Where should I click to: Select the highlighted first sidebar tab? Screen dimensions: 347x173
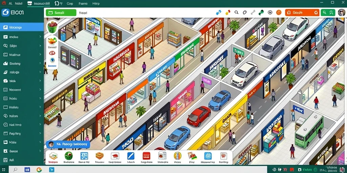click(x=22, y=28)
